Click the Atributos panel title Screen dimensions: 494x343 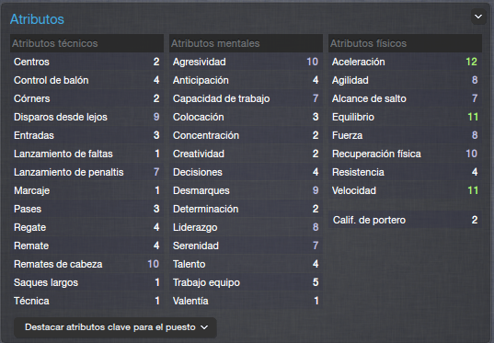[x=37, y=19]
